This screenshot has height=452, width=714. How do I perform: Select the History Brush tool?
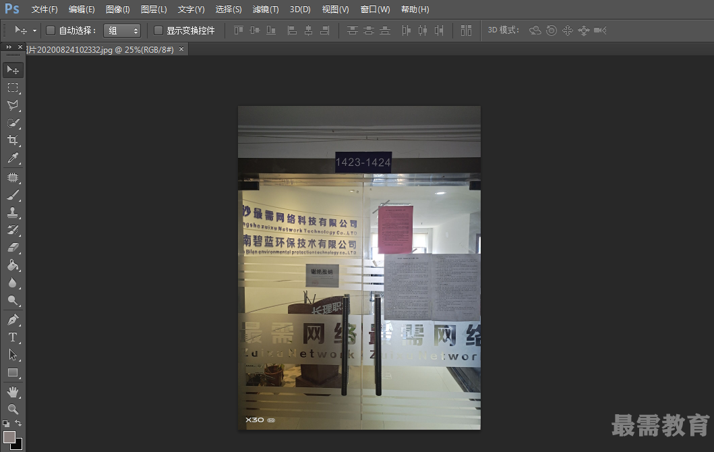[13, 229]
